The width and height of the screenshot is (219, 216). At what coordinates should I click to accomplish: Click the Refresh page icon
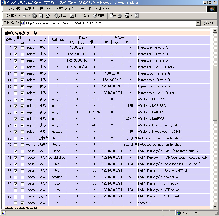pyautogui.click(x=41, y=16)
